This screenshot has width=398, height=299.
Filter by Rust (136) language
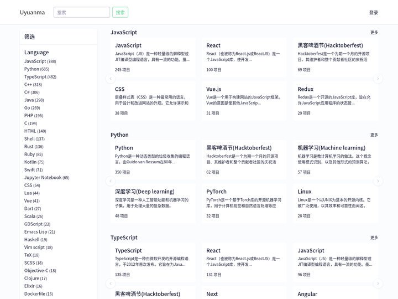[x=34, y=146]
